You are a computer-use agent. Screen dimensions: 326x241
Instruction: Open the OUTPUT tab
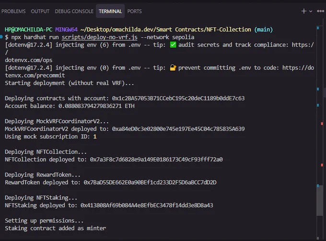click(40, 11)
